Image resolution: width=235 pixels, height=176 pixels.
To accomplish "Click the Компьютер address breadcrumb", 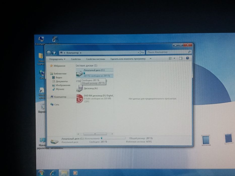I will [x=72, y=53].
